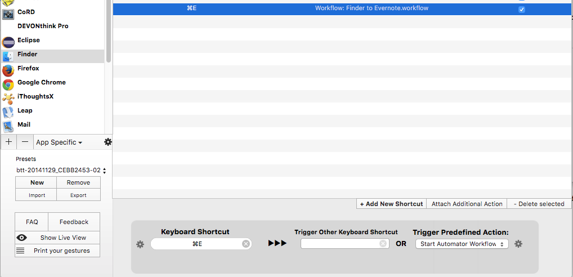573x277 pixels.
Task: Click the Export presets button
Action: (x=78, y=195)
